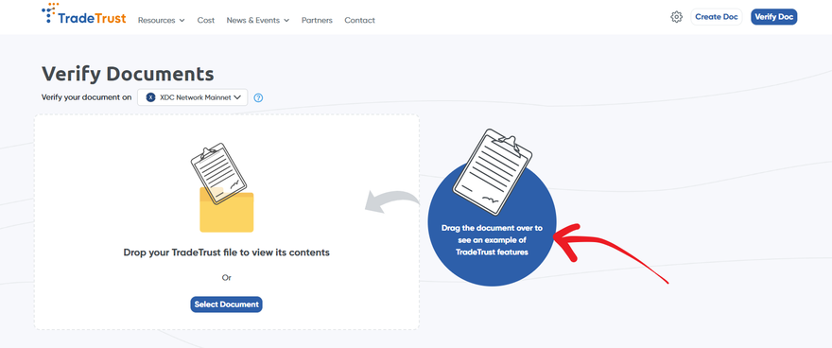Expand the Resources menu

pyautogui.click(x=162, y=20)
